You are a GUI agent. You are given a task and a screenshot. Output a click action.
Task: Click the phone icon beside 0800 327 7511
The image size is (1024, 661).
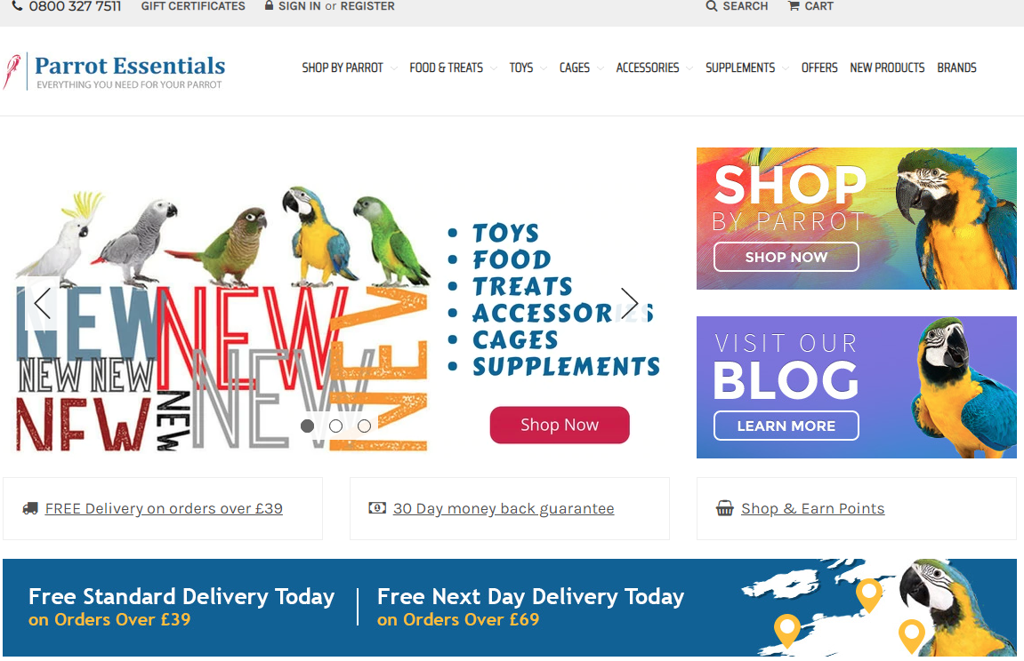click(18, 6)
